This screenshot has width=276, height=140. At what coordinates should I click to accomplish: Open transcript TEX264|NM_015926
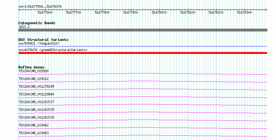tap(33, 71)
